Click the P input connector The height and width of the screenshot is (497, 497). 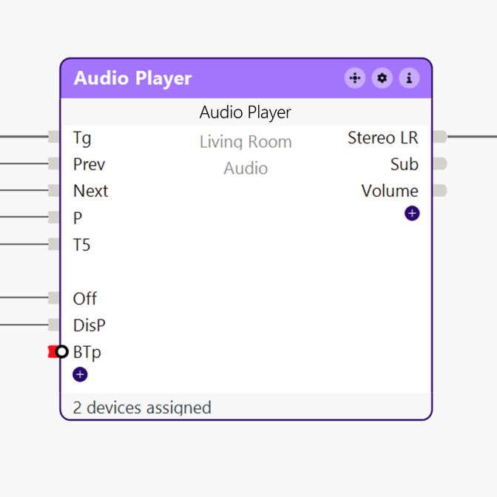54,217
